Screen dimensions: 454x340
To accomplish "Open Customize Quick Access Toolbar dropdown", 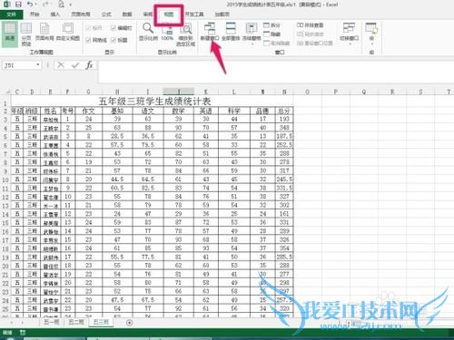I will [71, 5].
